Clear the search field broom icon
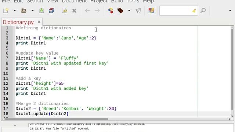Screen dimensions: 235x132 pos(194,11)
